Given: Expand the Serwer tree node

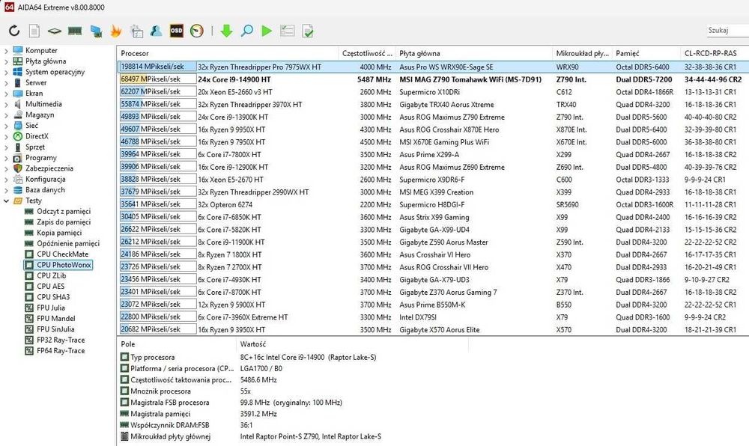Looking at the screenshot, I should [x=6, y=82].
